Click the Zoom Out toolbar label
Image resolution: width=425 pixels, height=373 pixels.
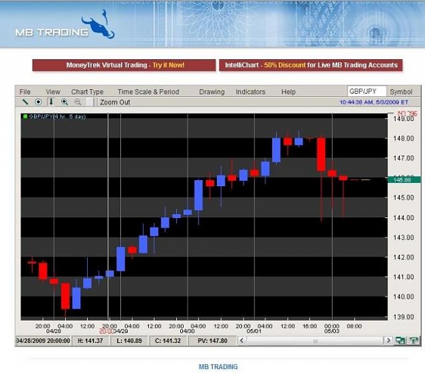115,102
